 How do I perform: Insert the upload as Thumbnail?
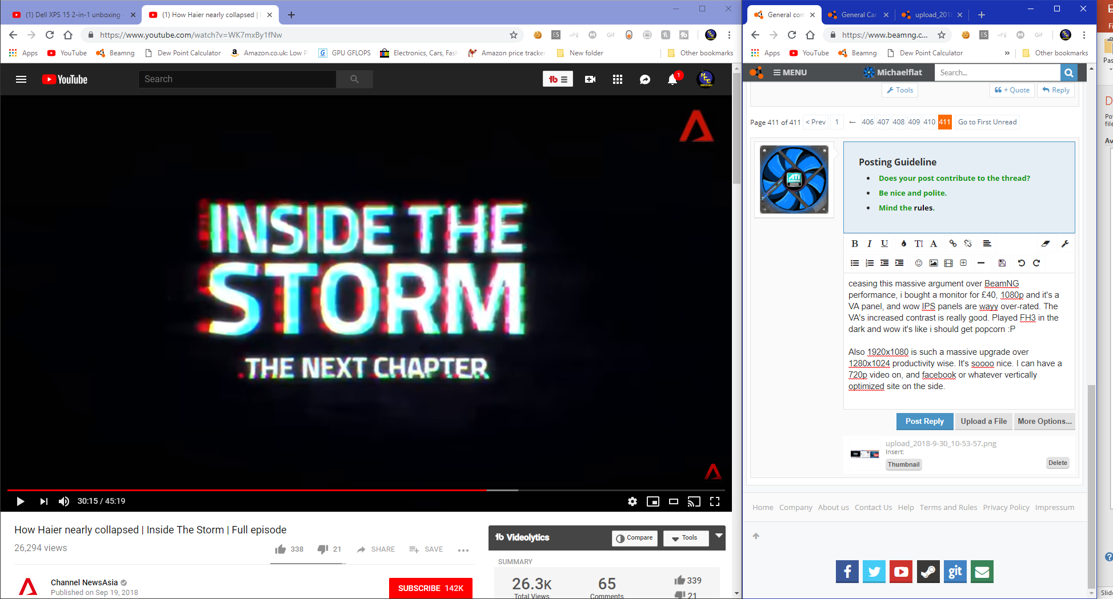point(903,464)
